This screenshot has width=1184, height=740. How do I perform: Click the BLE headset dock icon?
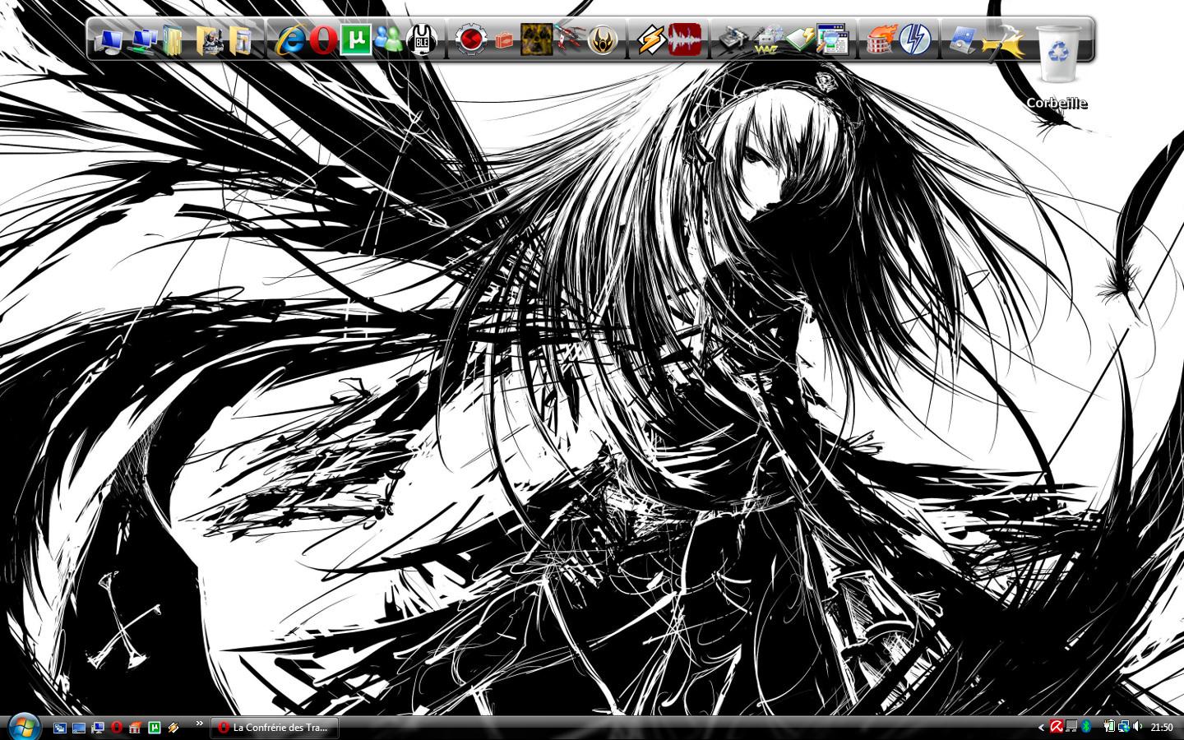point(422,39)
